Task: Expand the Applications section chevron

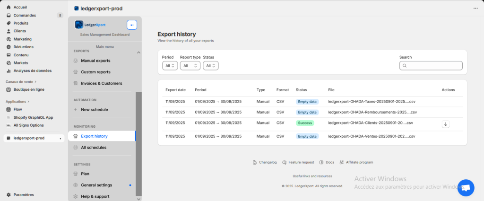Action: (29, 101)
